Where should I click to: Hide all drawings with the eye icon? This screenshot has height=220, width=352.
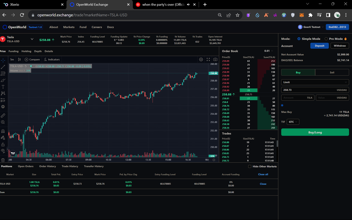point(3,151)
